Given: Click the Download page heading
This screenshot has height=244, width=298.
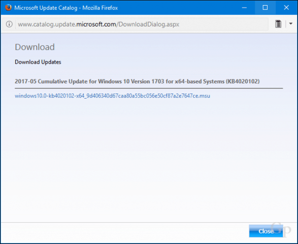Looking at the screenshot, I should [x=35, y=47].
